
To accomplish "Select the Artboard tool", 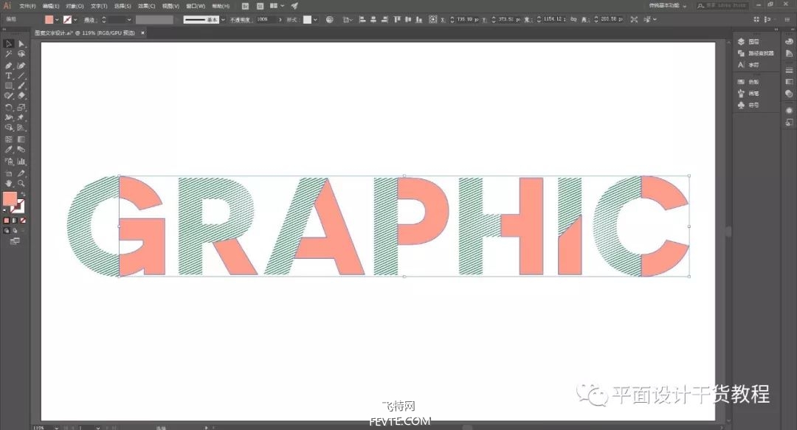I will coord(9,173).
